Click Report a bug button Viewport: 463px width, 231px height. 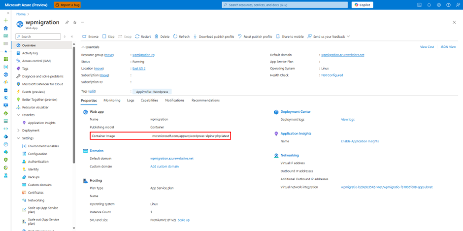[67, 5]
